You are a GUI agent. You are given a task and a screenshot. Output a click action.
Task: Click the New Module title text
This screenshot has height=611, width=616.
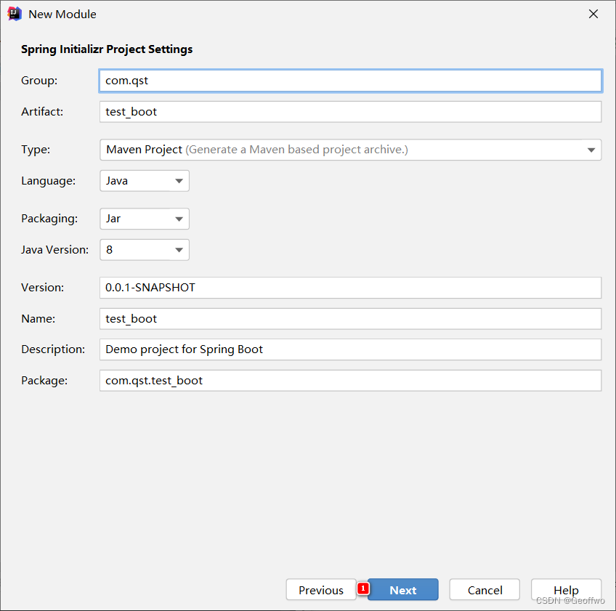(62, 14)
